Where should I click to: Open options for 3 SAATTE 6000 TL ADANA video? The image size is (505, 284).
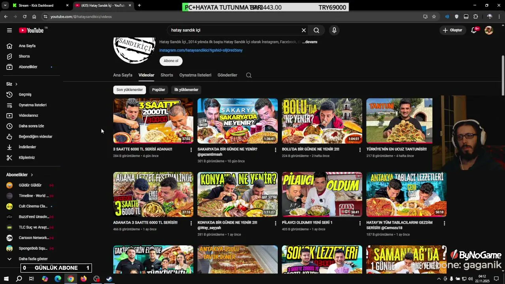[x=191, y=150]
